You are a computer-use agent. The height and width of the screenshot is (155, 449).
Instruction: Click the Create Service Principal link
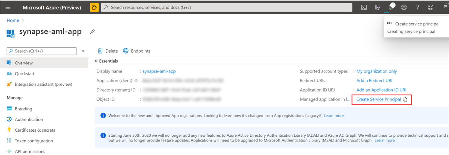click(378, 99)
